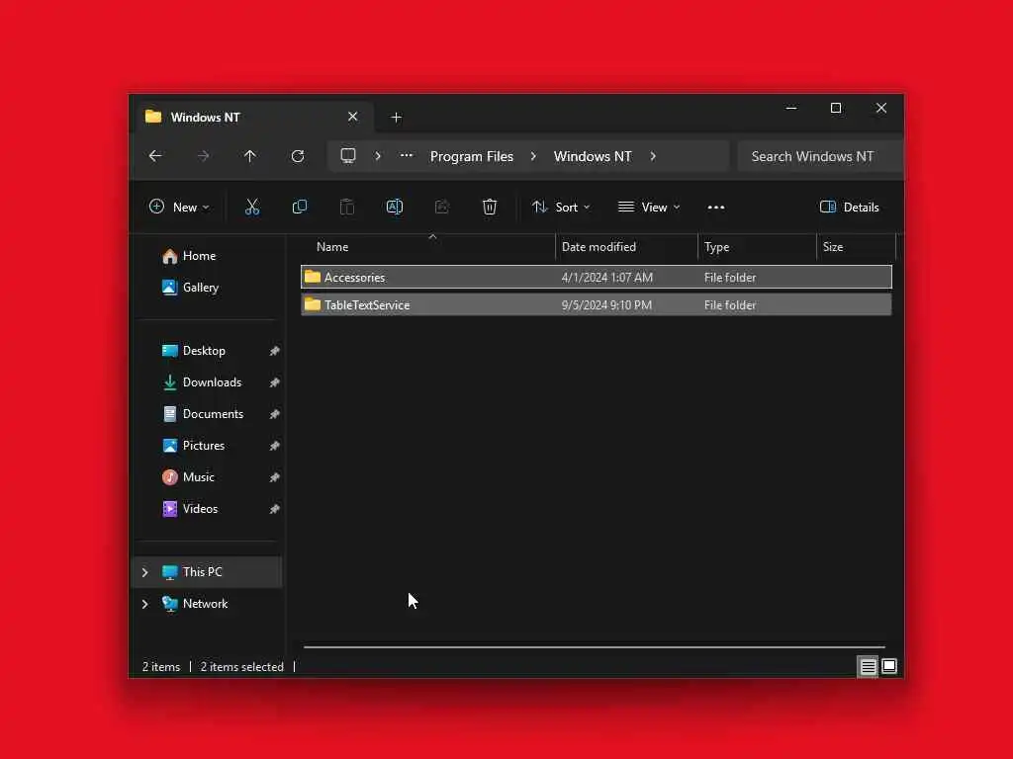Expand chevron next to PC icon in address bar
Image resolution: width=1013 pixels, height=759 pixels.
pos(378,156)
